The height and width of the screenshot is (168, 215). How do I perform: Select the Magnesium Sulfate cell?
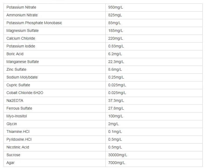[23, 31]
